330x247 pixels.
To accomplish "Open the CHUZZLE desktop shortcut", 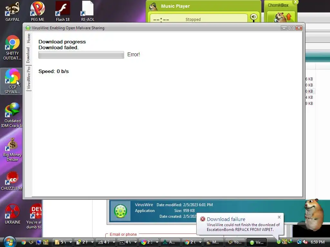I will 12,181.
